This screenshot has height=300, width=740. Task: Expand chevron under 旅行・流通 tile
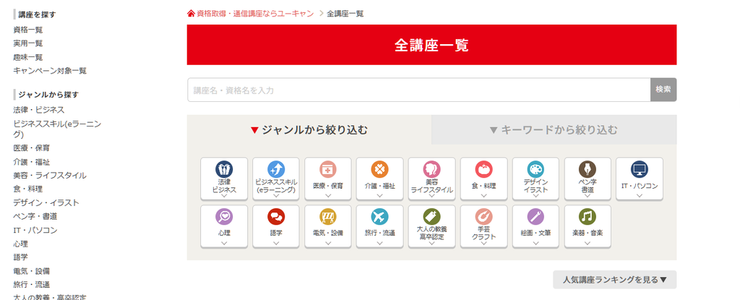380,243
